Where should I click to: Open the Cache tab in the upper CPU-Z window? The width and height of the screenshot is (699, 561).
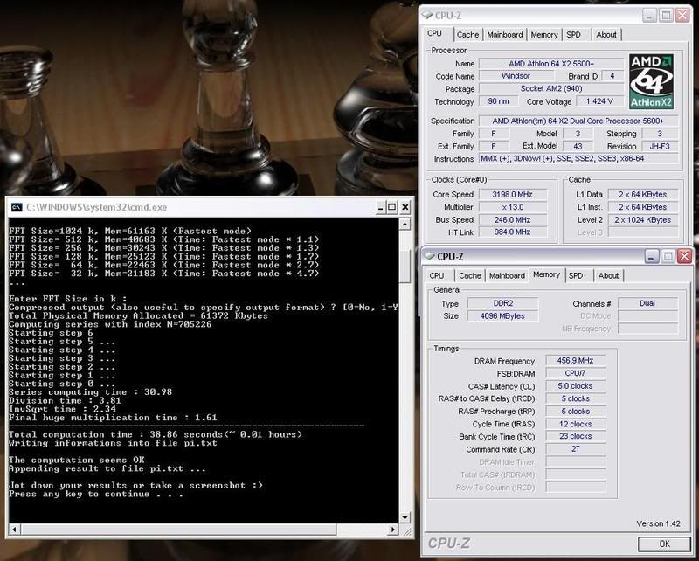pos(467,35)
